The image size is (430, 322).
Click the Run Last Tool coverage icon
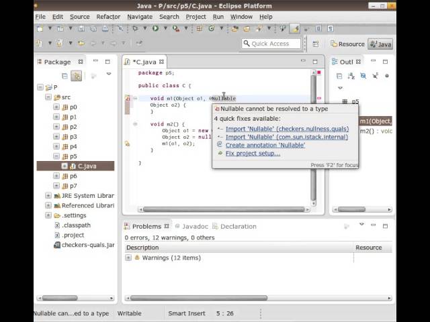pyautogui.click(x=176, y=28)
